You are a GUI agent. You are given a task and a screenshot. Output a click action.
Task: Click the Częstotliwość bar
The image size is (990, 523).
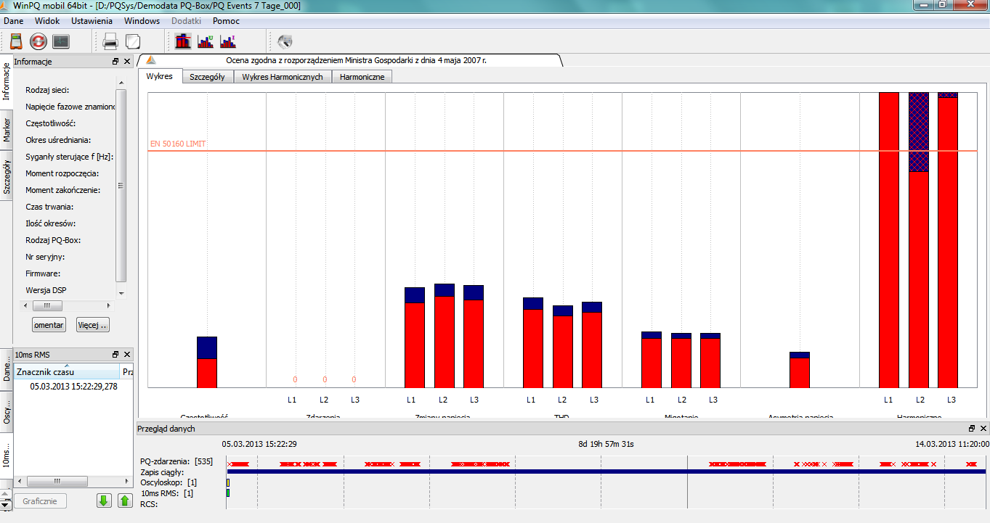[207, 362]
